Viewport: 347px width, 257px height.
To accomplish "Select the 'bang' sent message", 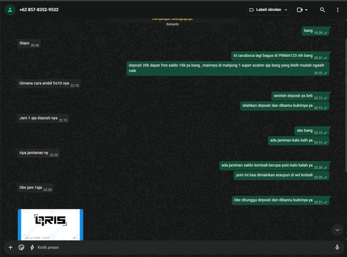I will tap(315, 31).
